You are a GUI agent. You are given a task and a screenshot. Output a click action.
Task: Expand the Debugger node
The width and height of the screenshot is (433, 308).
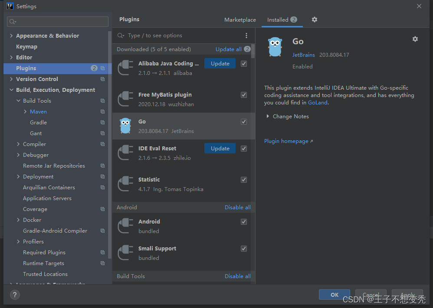coord(18,155)
